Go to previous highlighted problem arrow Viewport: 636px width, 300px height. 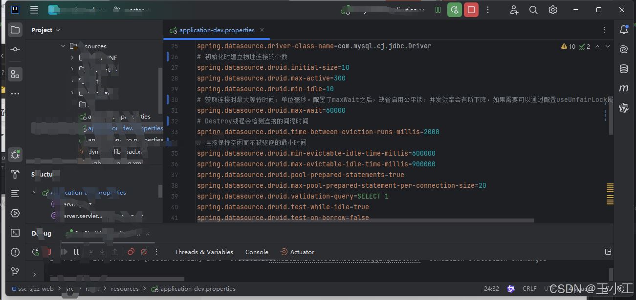pyautogui.click(x=598, y=46)
